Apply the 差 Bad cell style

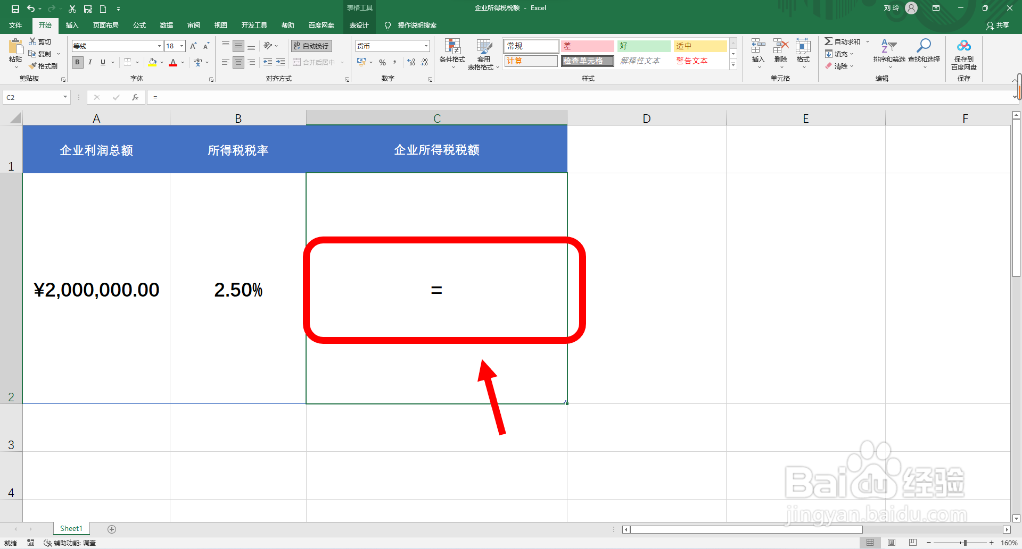point(588,46)
